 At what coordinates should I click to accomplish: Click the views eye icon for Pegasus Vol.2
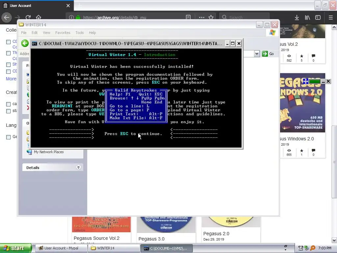289,56
